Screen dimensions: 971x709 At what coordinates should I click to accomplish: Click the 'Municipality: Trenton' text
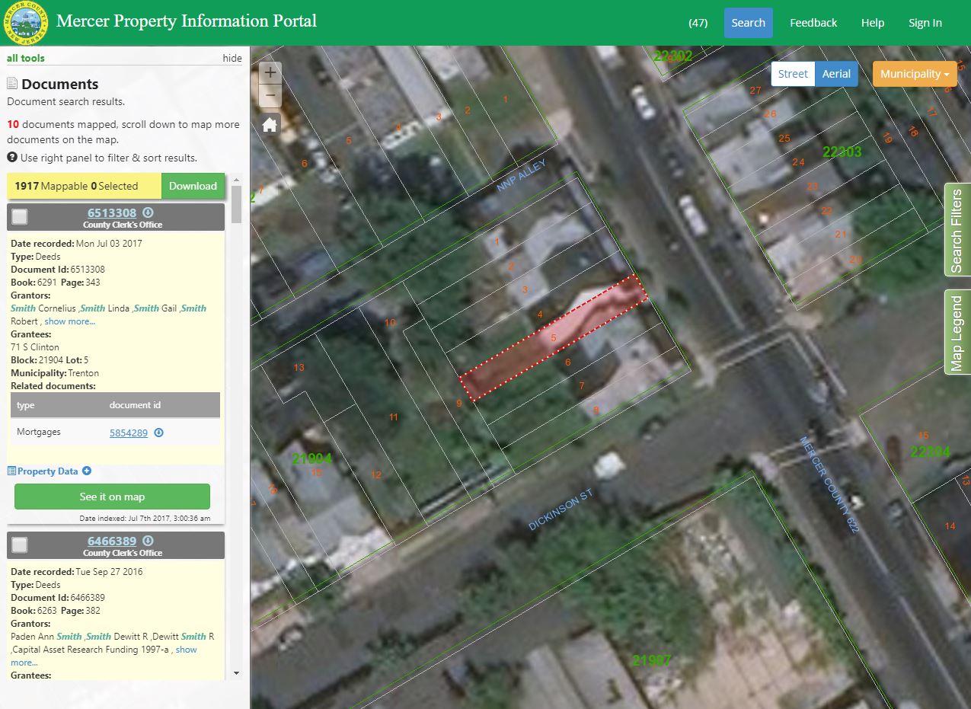[55, 373]
